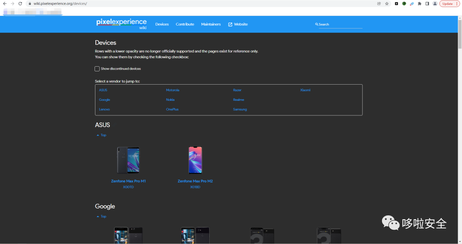The width and height of the screenshot is (462, 244).
Task: Jump to Lenovo vendor section
Action: (104, 109)
